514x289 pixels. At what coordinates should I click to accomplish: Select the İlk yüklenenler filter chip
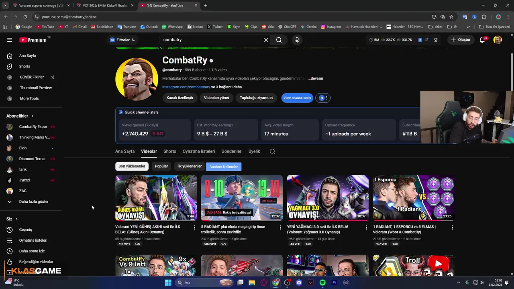190,166
